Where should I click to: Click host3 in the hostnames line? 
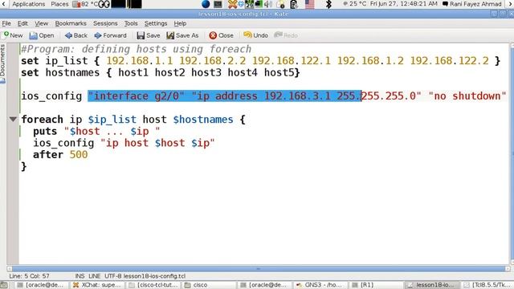206,73
